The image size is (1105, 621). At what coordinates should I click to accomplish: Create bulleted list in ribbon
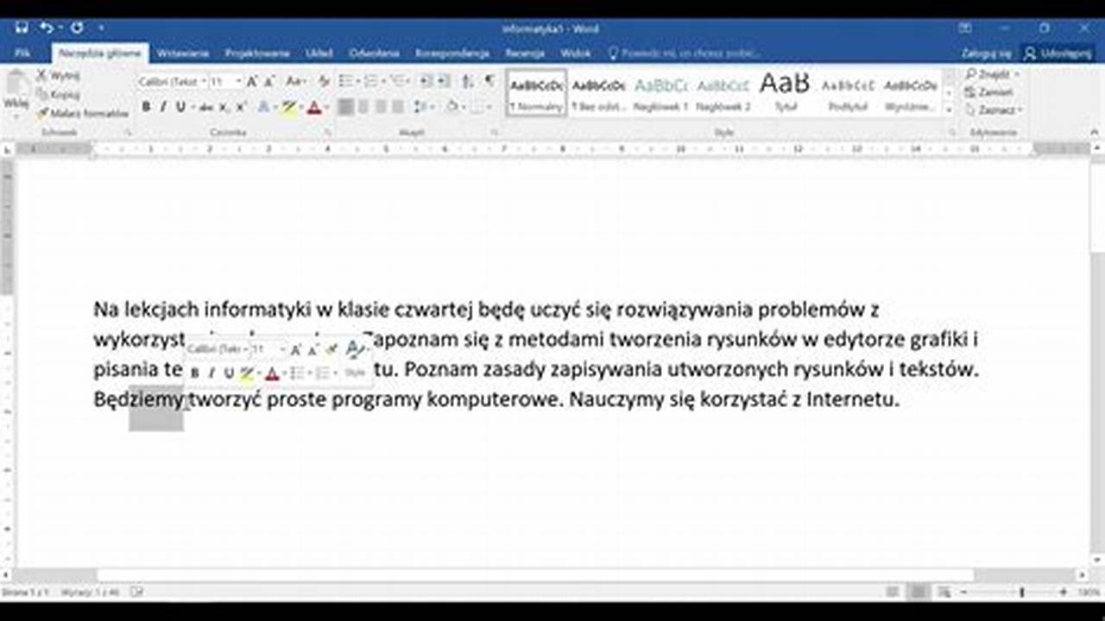click(348, 81)
